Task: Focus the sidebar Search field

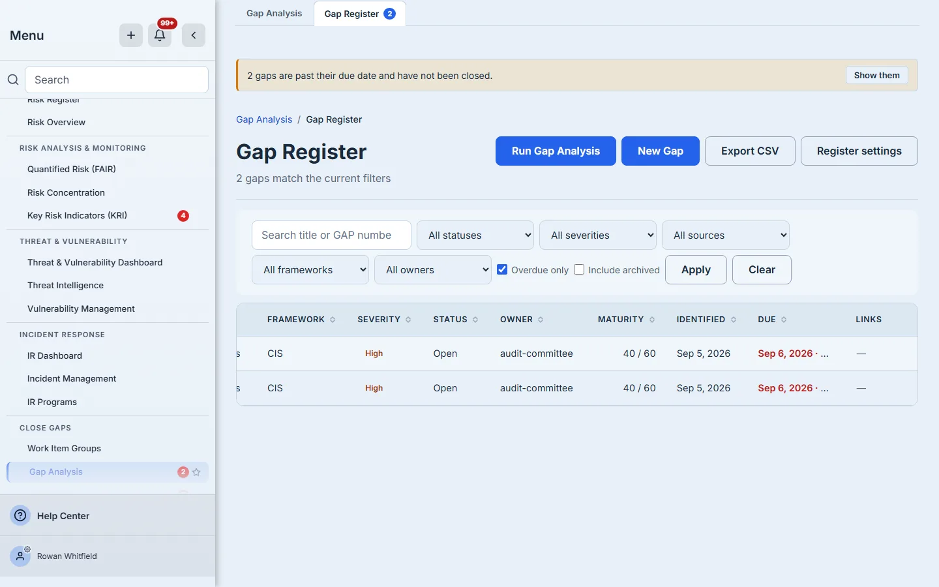Action: (x=117, y=80)
